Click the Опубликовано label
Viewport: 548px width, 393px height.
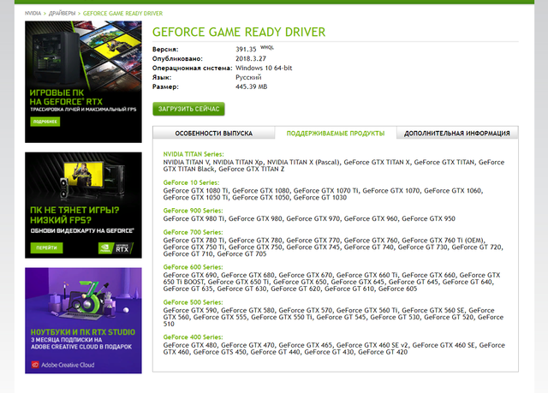click(x=177, y=59)
